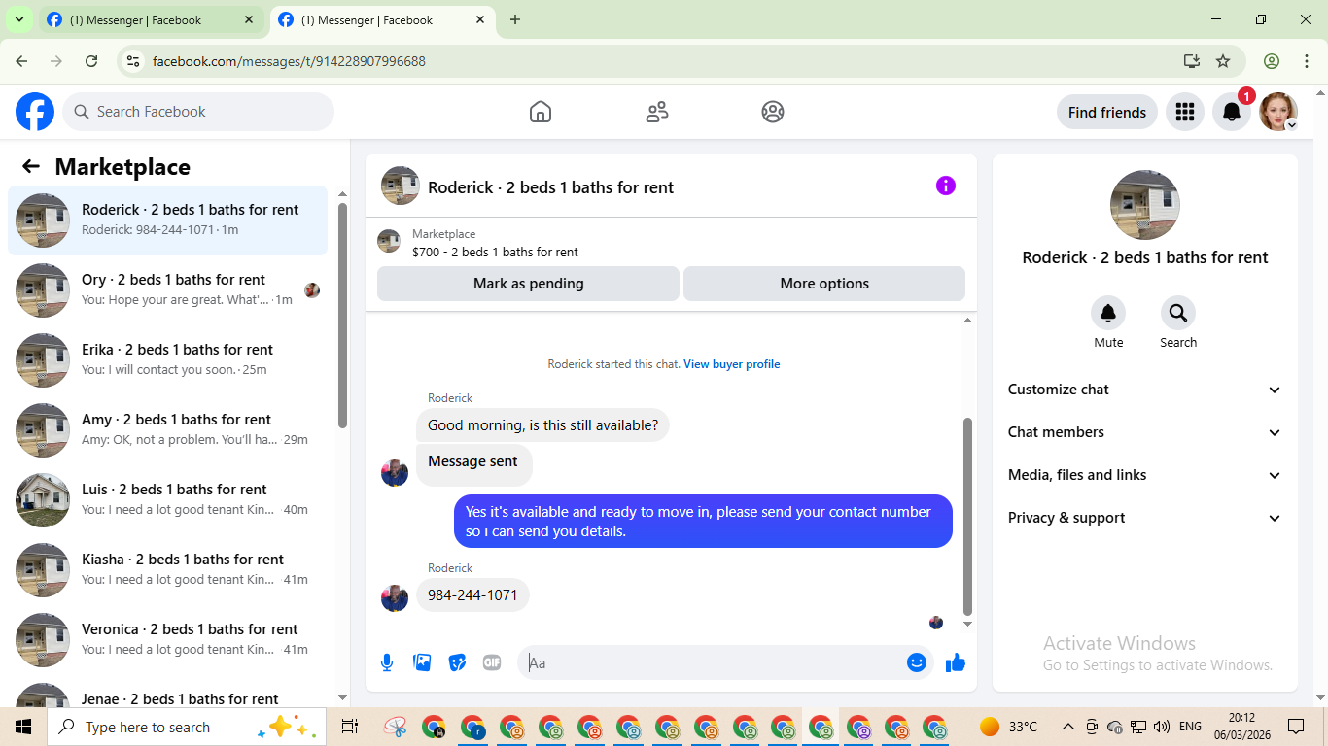
Task: Open the Windows Start menu
Action: point(23,727)
